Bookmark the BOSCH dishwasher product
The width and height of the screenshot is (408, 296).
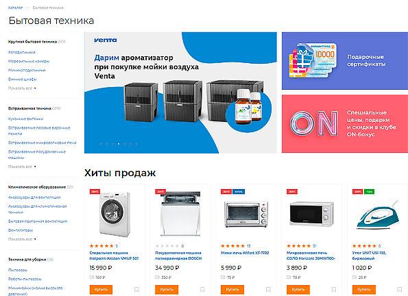[x=202, y=289]
